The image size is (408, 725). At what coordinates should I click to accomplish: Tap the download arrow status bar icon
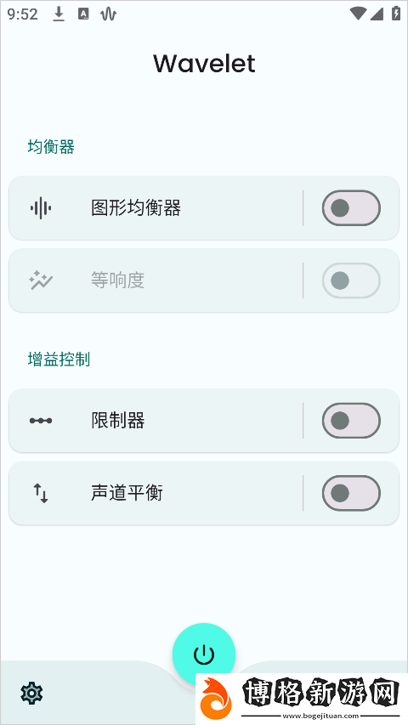pos(59,14)
